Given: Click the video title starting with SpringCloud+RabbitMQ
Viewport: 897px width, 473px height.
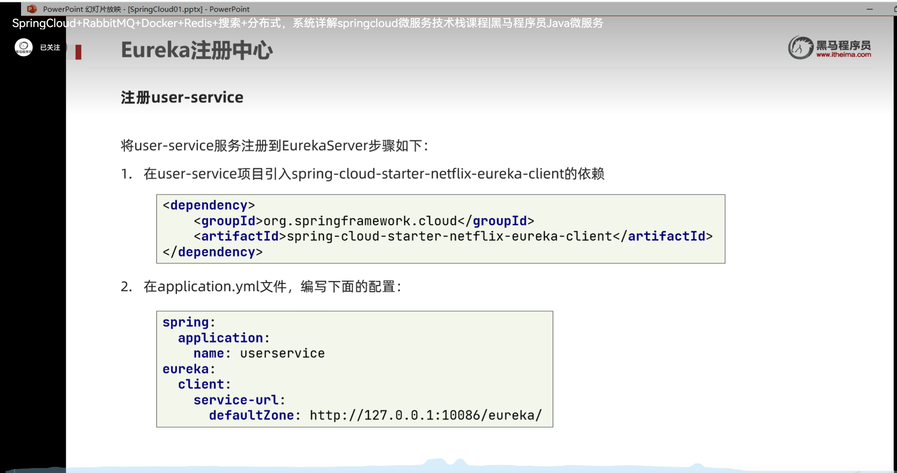Looking at the screenshot, I should pos(307,23).
